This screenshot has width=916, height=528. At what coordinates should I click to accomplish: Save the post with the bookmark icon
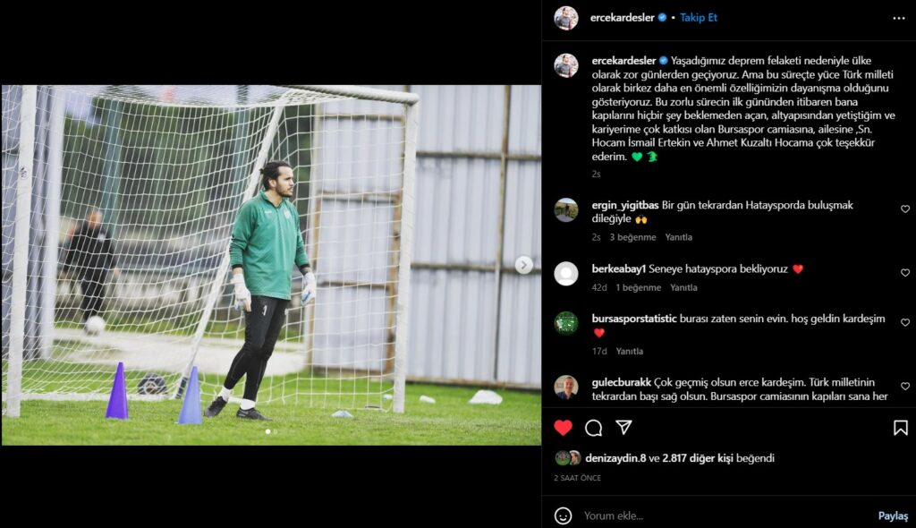900,428
